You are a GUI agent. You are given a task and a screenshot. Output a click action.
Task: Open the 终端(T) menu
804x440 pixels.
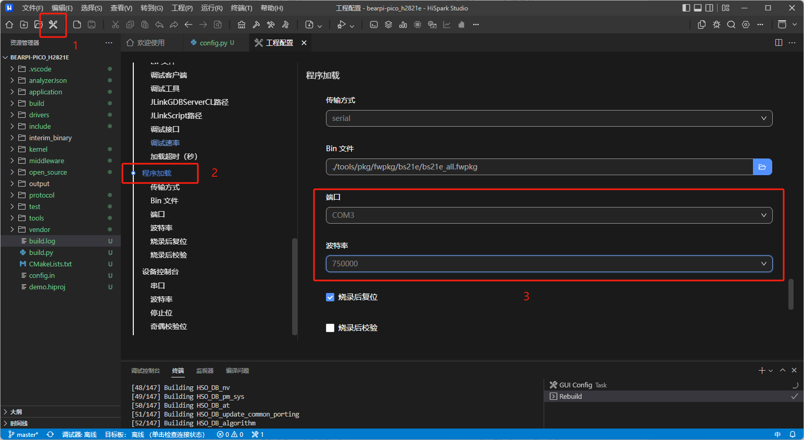pos(242,8)
